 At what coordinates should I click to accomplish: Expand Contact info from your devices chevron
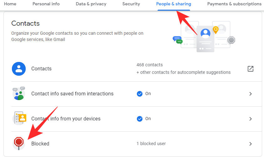pyautogui.click(x=250, y=119)
